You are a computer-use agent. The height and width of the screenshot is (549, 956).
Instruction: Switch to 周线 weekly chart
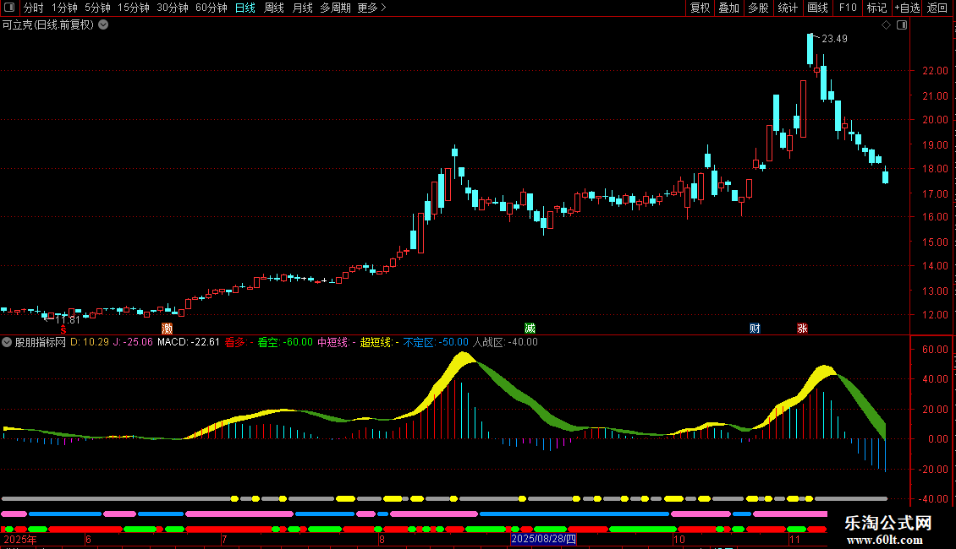(274, 8)
